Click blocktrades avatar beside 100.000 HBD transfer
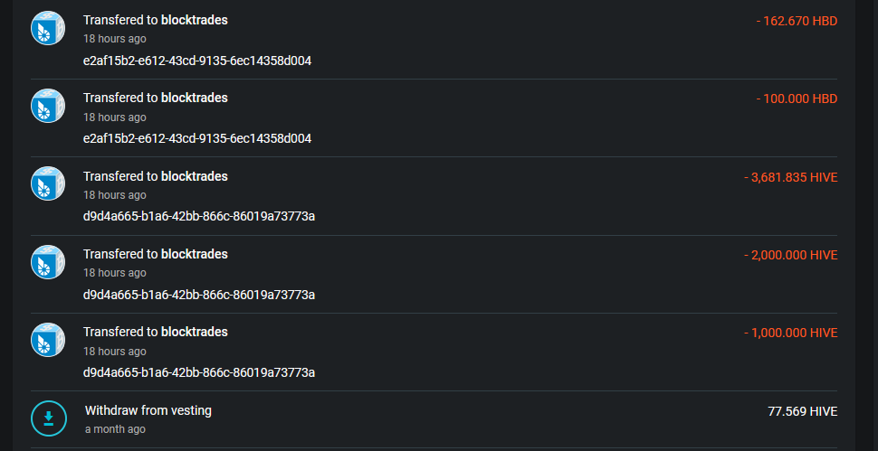Viewport: 878px width, 451px height. [48, 106]
